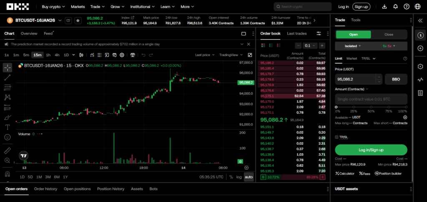Open the 0.1 price grouping dropdown
The image size is (427, 202).
[309, 46]
